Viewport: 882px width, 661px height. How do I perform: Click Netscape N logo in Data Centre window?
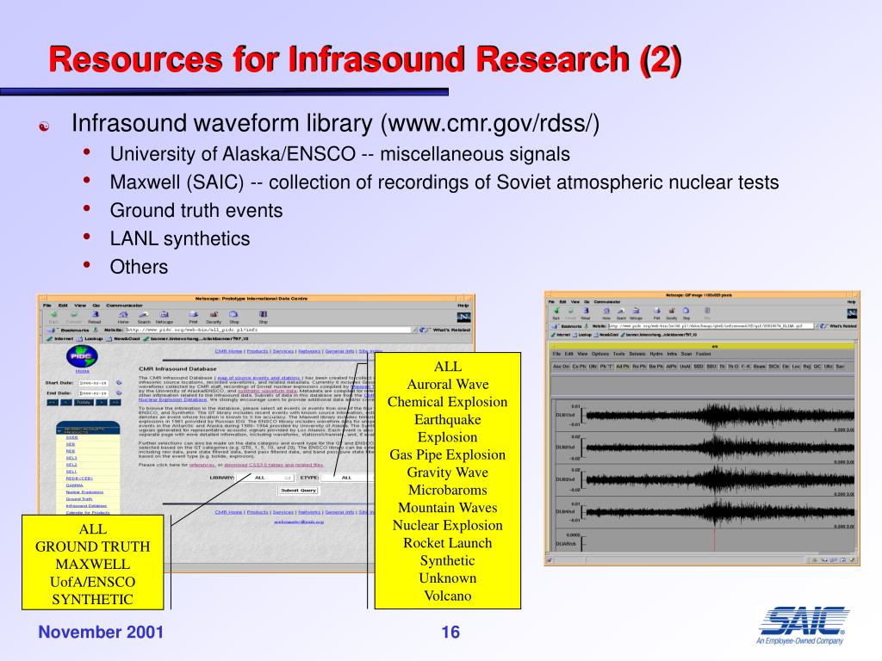tap(463, 318)
